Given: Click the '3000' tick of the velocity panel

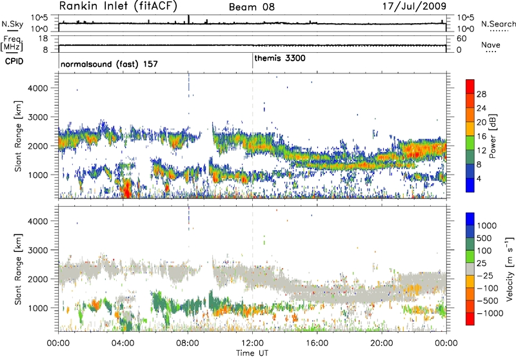Looking at the screenshot, I should click(x=37, y=250).
